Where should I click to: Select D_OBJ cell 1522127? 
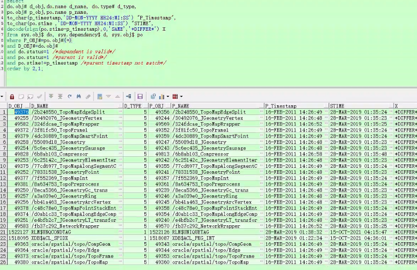coord(18,232)
